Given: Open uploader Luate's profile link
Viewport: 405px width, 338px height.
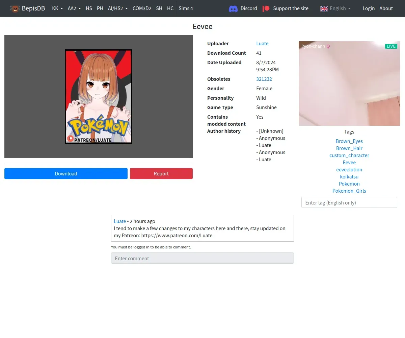Looking at the screenshot, I should coord(262,44).
